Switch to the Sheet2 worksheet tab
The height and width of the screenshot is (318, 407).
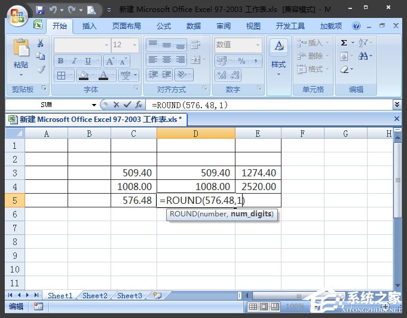click(95, 296)
